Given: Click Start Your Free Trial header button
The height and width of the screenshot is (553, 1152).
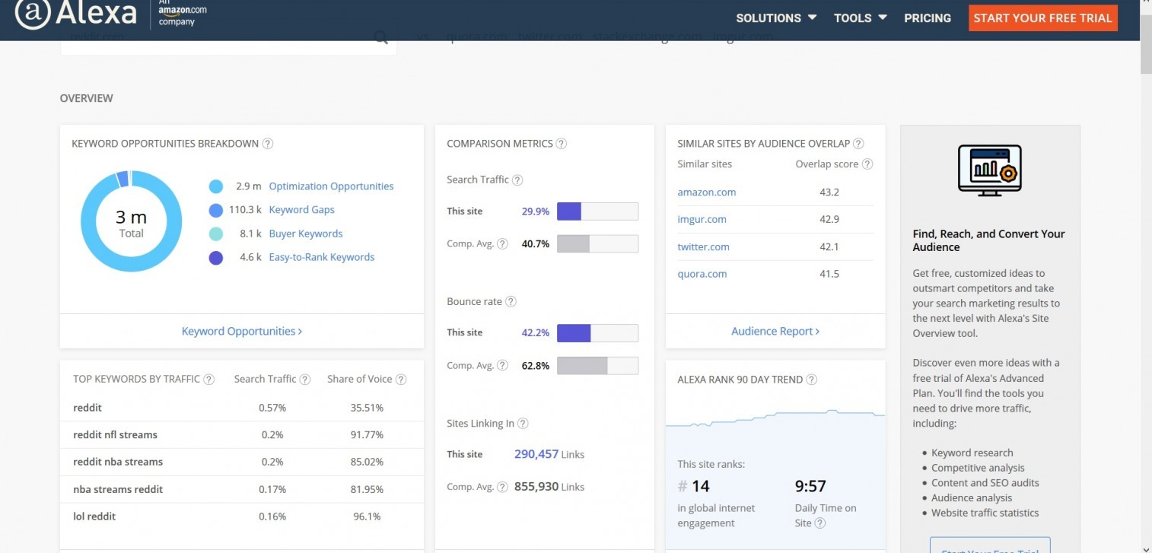Looking at the screenshot, I should 1043,18.
